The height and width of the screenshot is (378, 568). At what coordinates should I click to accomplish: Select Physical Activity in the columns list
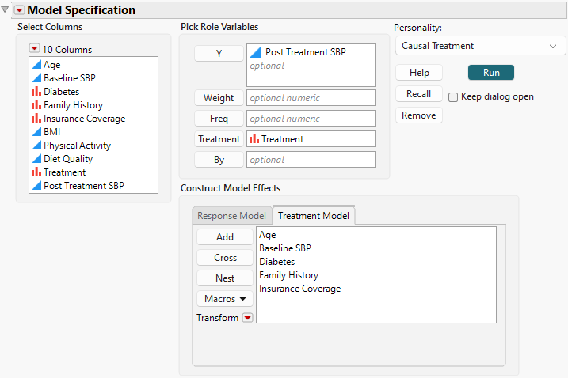[x=77, y=146]
